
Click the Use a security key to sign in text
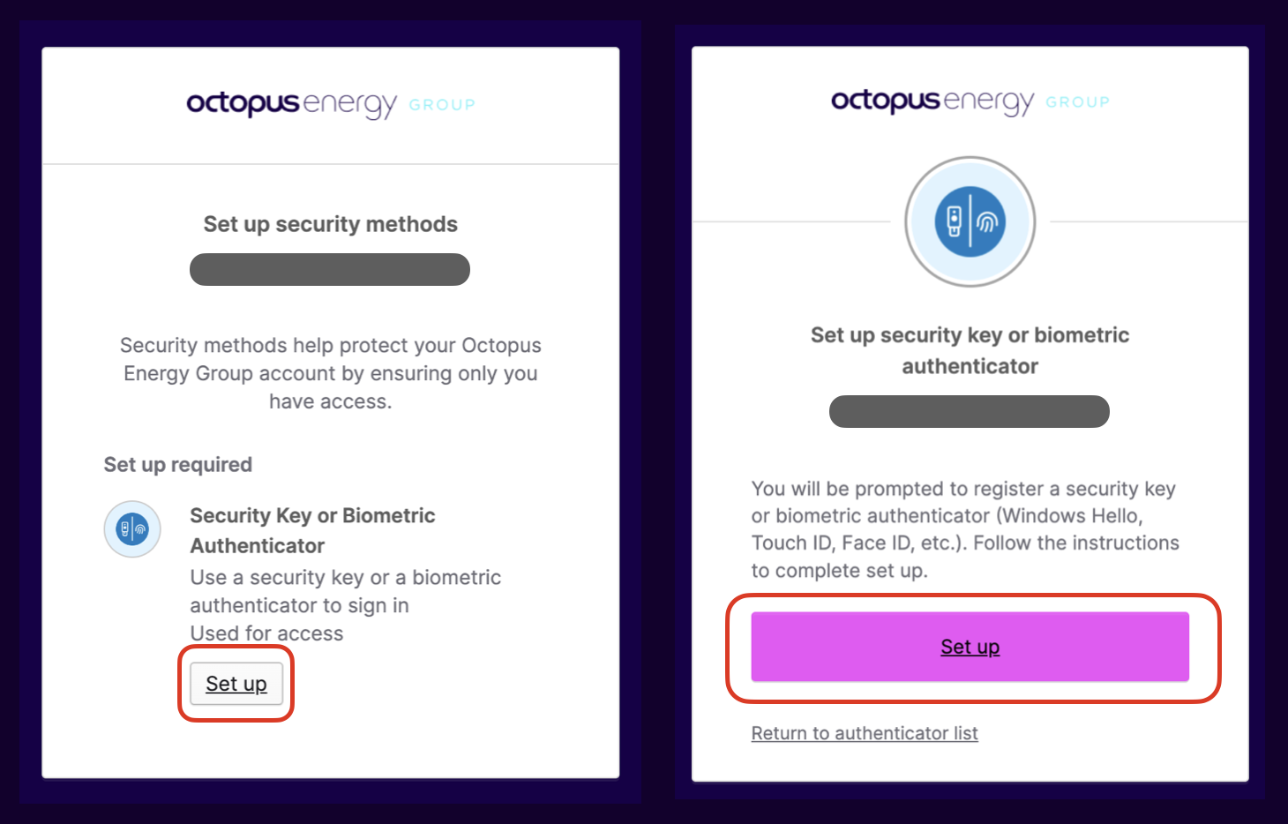[345, 591]
